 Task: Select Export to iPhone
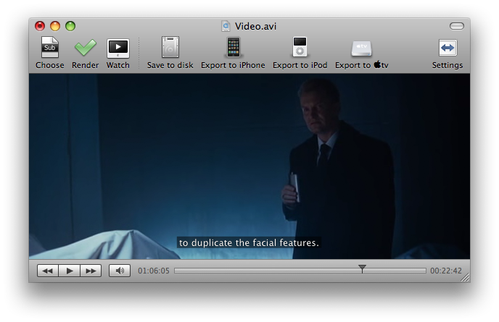tap(233, 48)
